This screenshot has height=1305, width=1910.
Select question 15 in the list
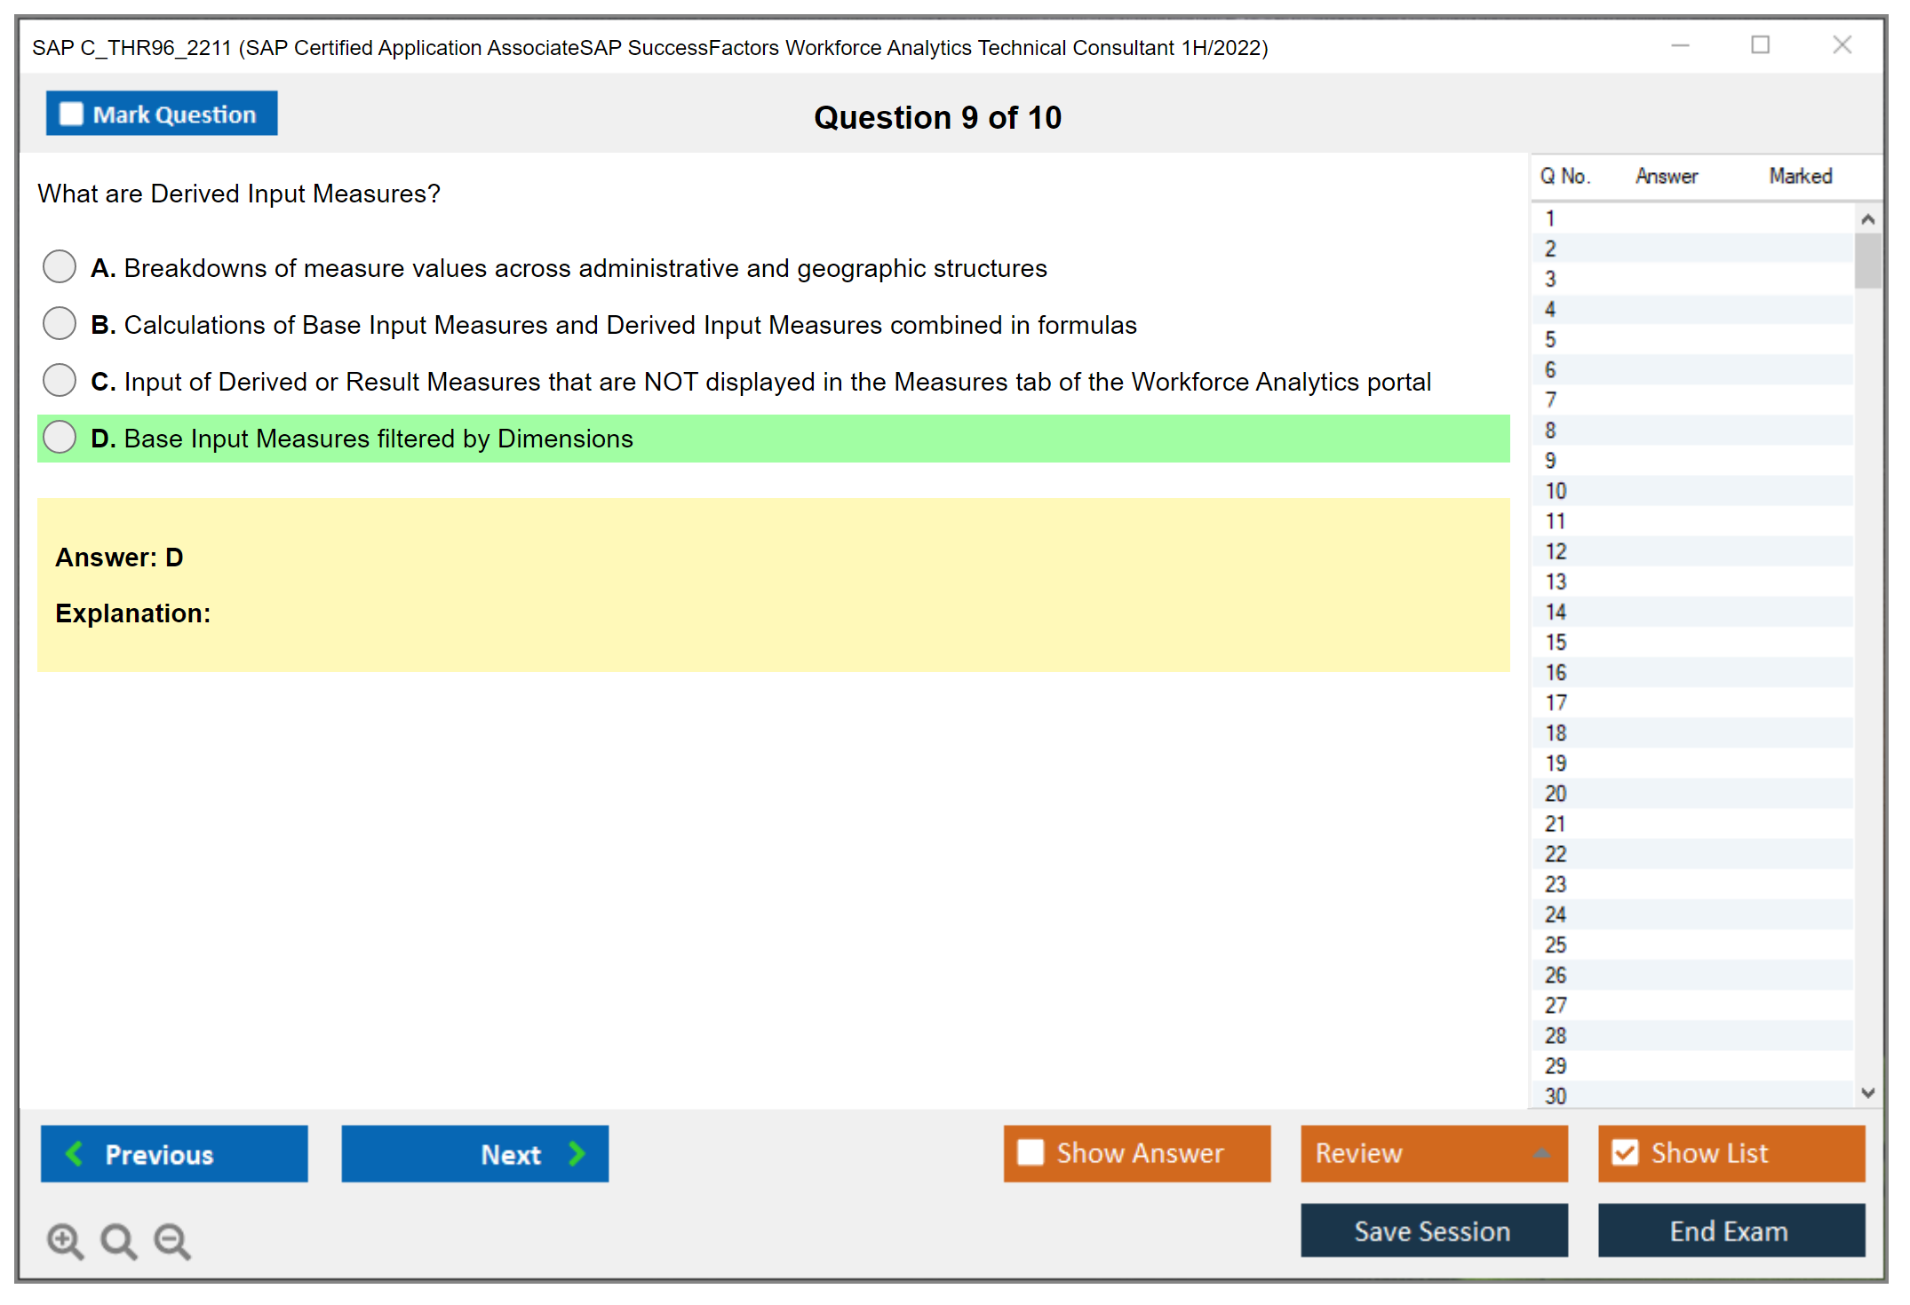(1556, 642)
